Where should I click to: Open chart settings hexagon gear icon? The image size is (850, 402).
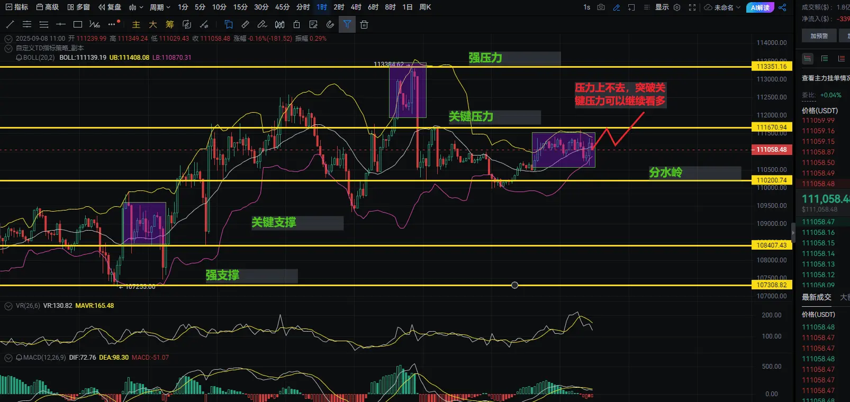click(677, 7)
